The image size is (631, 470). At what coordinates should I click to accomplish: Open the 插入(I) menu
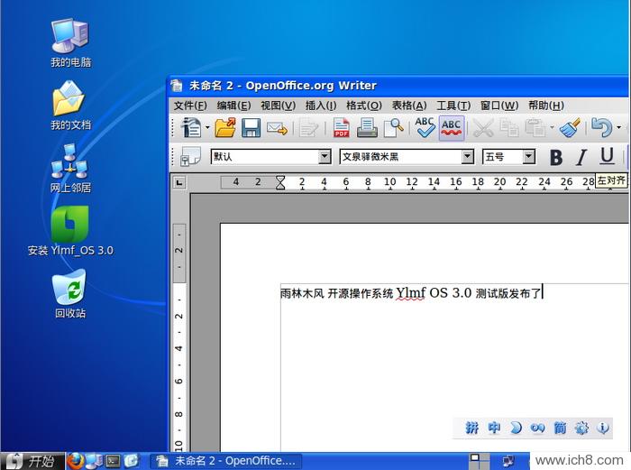[321, 106]
